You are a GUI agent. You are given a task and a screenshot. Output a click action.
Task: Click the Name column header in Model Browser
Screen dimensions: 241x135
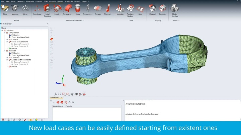coord(24,28)
